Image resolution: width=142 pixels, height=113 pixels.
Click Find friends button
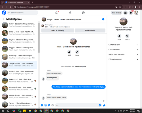116,13
